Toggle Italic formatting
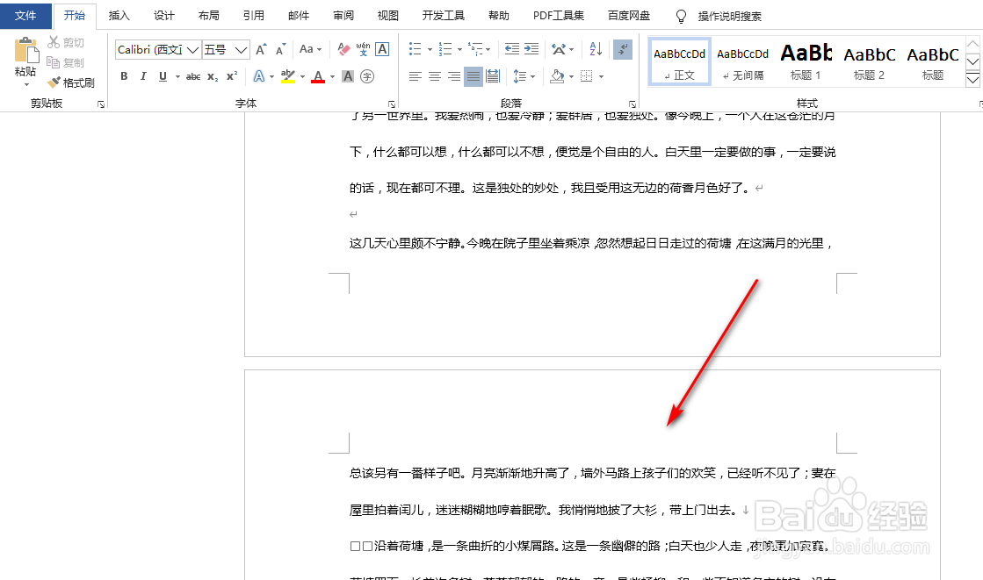 tap(143, 76)
